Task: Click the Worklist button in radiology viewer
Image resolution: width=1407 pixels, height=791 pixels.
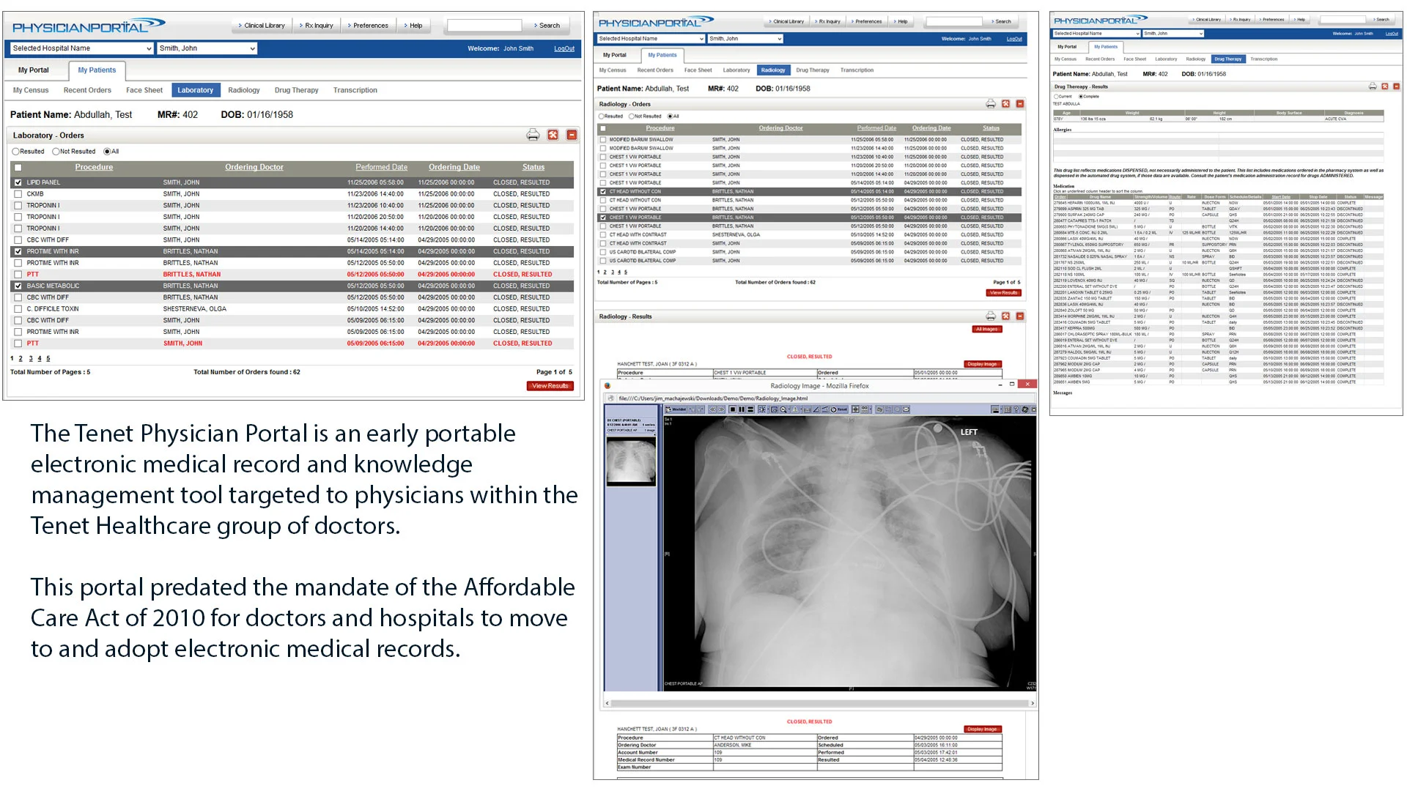Action: (676, 409)
